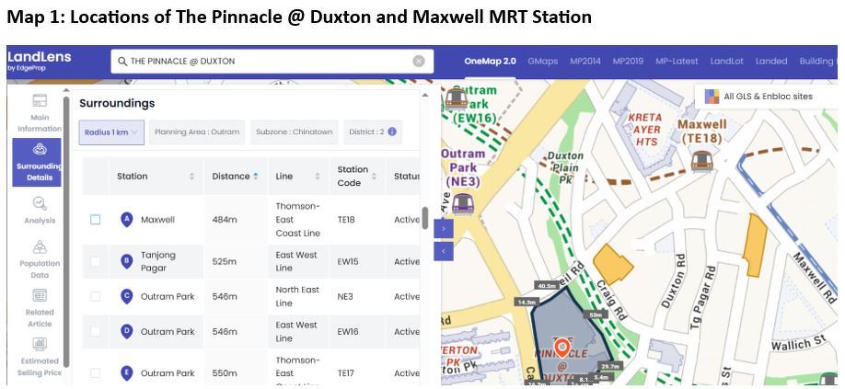Open Related Article in the sidebar
Viewport: 845px width, 389px height.
click(40, 308)
